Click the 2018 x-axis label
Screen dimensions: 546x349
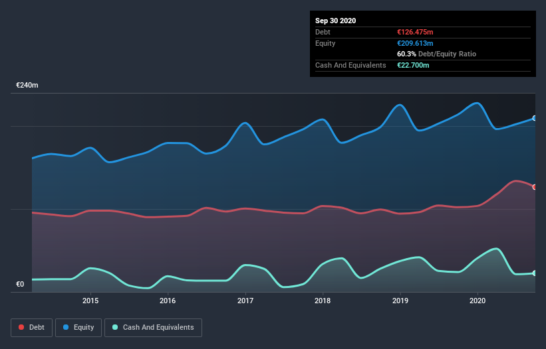point(323,301)
